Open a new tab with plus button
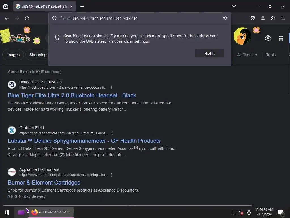Image resolution: width=290 pixels, height=218 pixels. (x=82, y=7)
